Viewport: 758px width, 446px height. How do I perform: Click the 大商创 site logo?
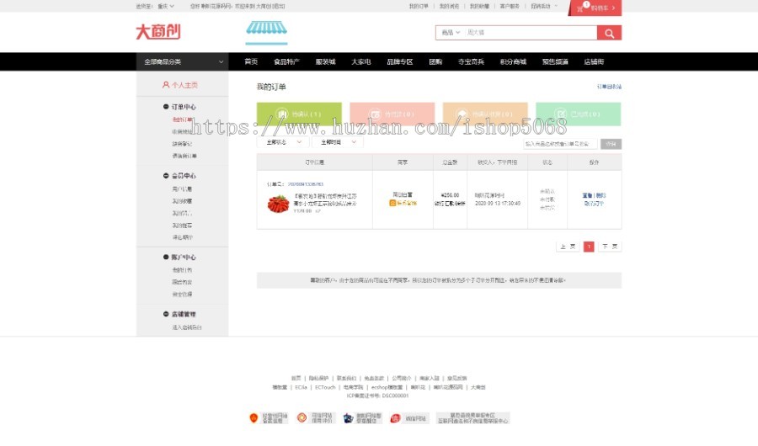click(158, 32)
